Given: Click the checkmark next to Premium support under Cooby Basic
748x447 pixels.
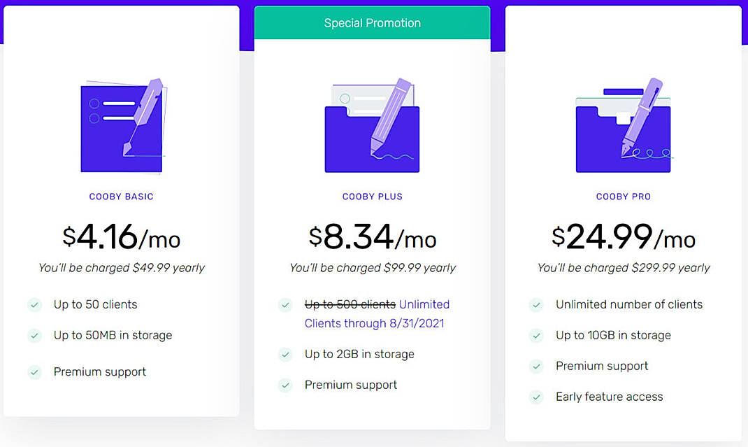Looking at the screenshot, I should [35, 372].
